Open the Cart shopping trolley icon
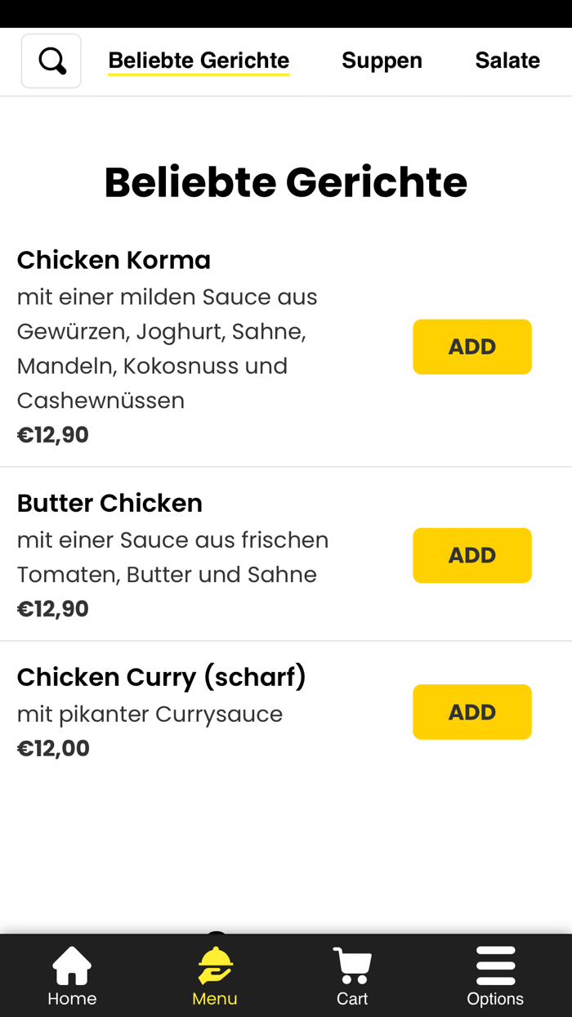572x1017 pixels. pos(352,963)
